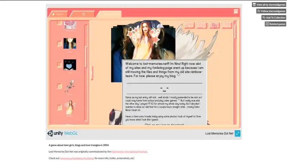Open the lostmemoriesdotnet info link
Screen dimensions: 287x161
(77, 158)
